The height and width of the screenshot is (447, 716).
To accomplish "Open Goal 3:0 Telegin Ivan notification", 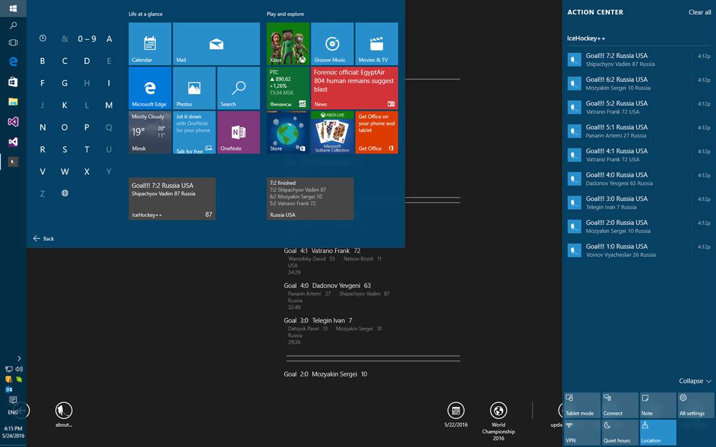I will pos(639,203).
